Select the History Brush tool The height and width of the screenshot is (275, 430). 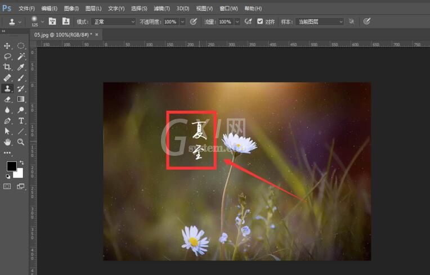click(21, 88)
